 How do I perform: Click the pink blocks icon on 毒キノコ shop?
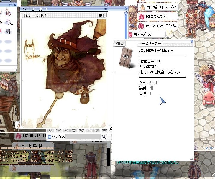pos(141,26)
